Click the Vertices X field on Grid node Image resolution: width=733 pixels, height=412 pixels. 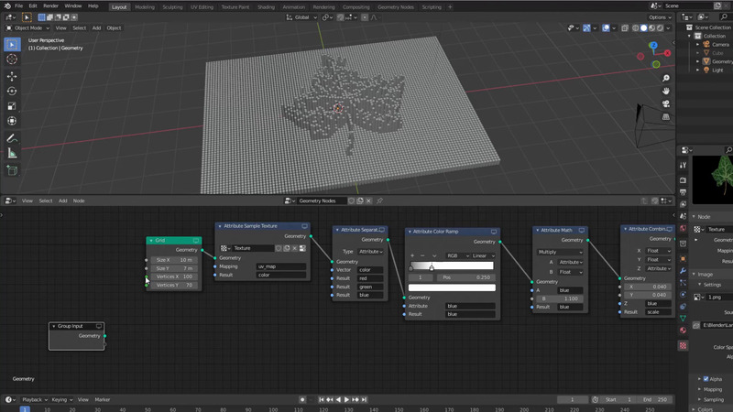pos(174,276)
